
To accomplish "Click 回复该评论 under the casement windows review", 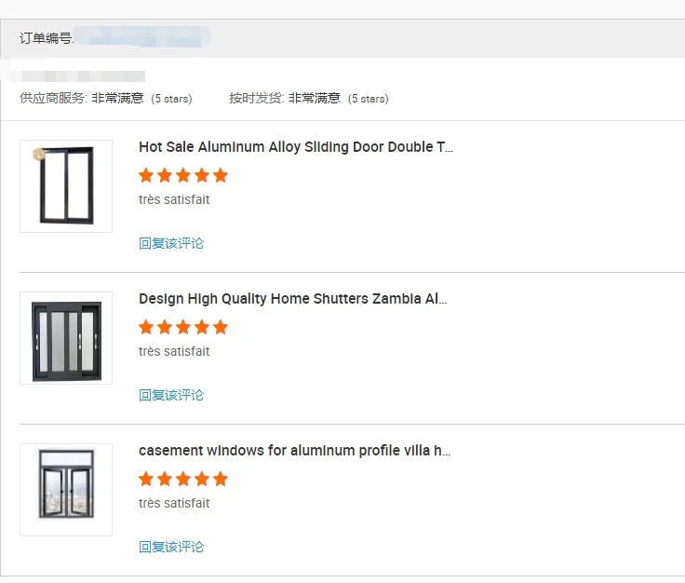I will 171,547.
